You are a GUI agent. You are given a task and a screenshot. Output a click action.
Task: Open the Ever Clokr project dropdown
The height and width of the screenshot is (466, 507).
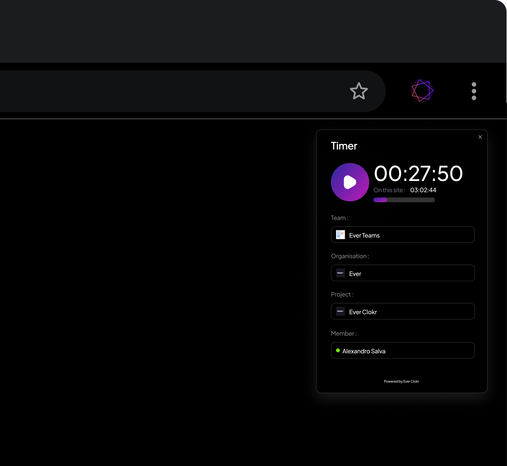pyautogui.click(x=403, y=311)
